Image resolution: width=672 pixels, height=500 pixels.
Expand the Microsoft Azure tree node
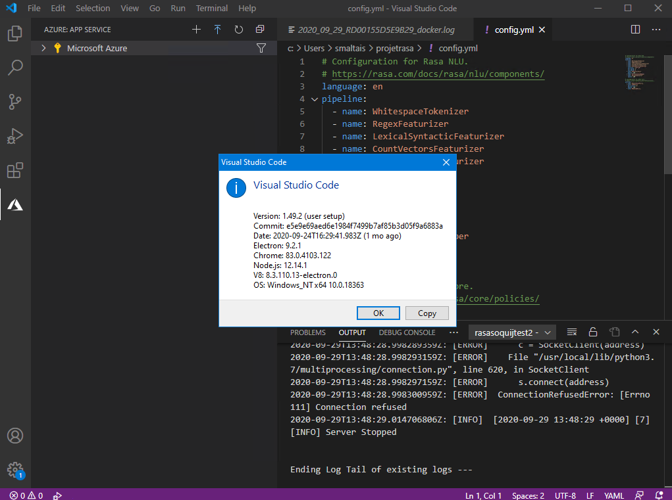43,48
